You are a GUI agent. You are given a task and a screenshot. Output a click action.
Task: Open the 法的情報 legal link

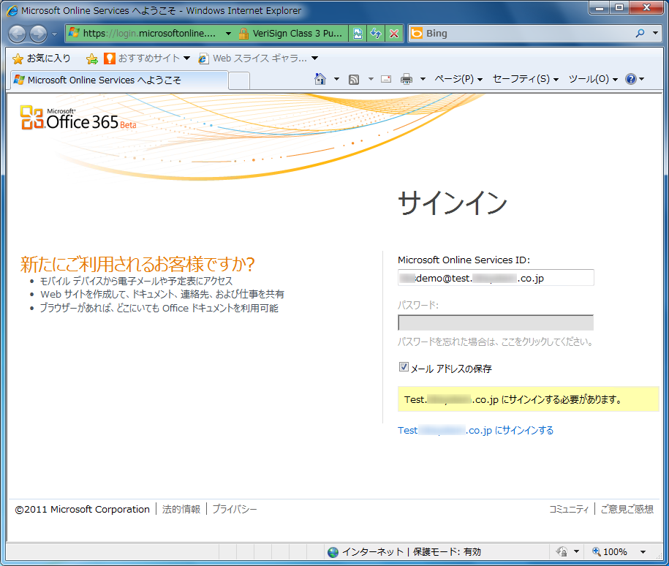click(x=181, y=509)
